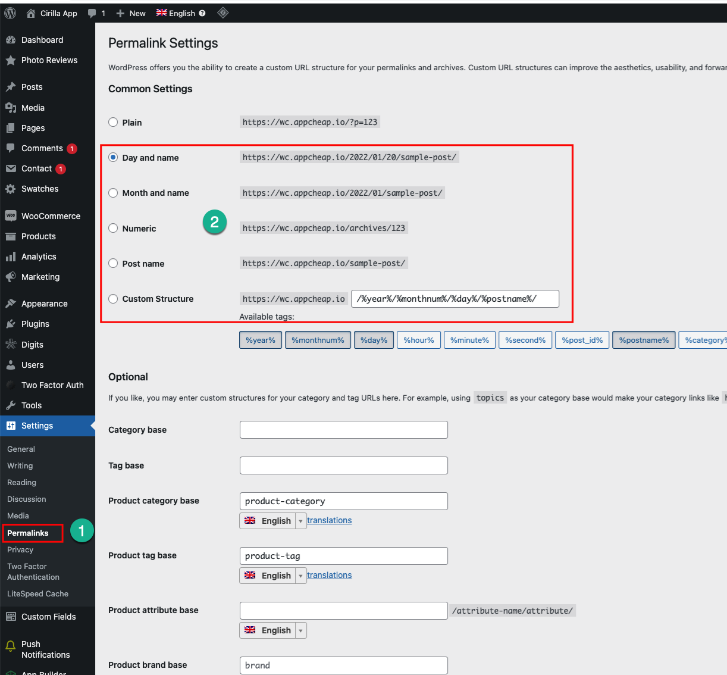Click the Custom Structure input field
This screenshot has height=675, width=727.
455,299
